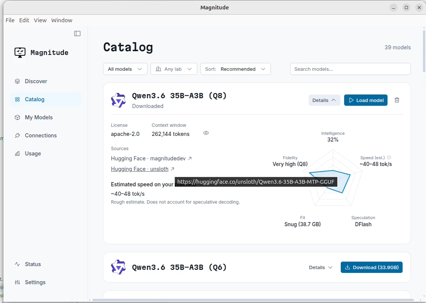Screen dimensions: 426x303
Task: Toggle the eye icon beside context window
Action: tap(206, 133)
